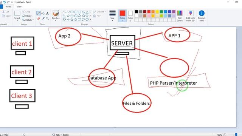
Task: Choose the Four-point star shape
Action: click(x=68, y=19)
